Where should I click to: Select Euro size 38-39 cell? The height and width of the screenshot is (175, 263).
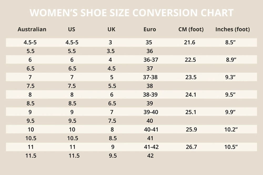point(151,95)
